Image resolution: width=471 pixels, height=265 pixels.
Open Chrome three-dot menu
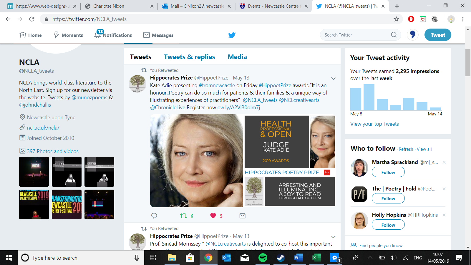[x=463, y=19]
